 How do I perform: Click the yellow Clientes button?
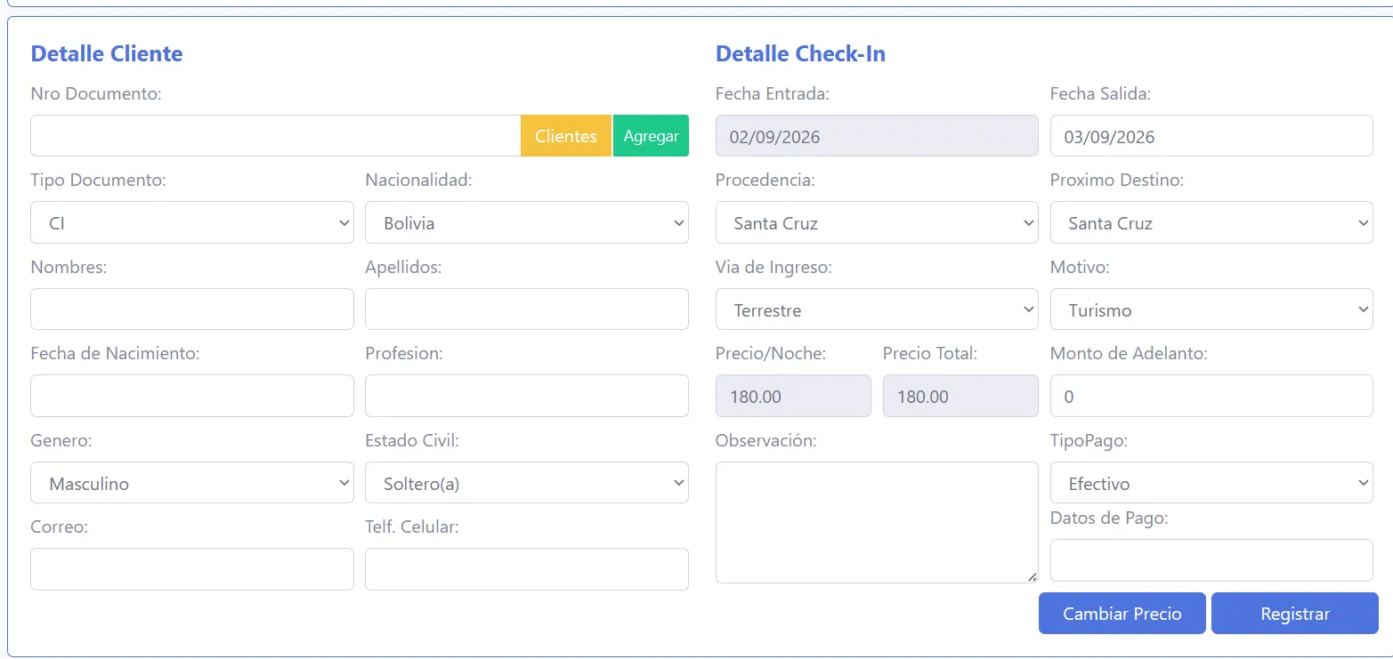tap(566, 136)
